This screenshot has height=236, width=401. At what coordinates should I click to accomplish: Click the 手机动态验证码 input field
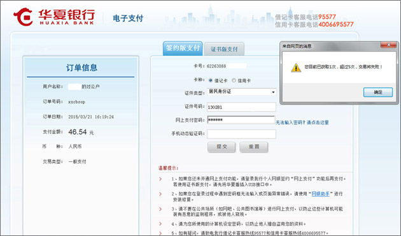click(241, 134)
